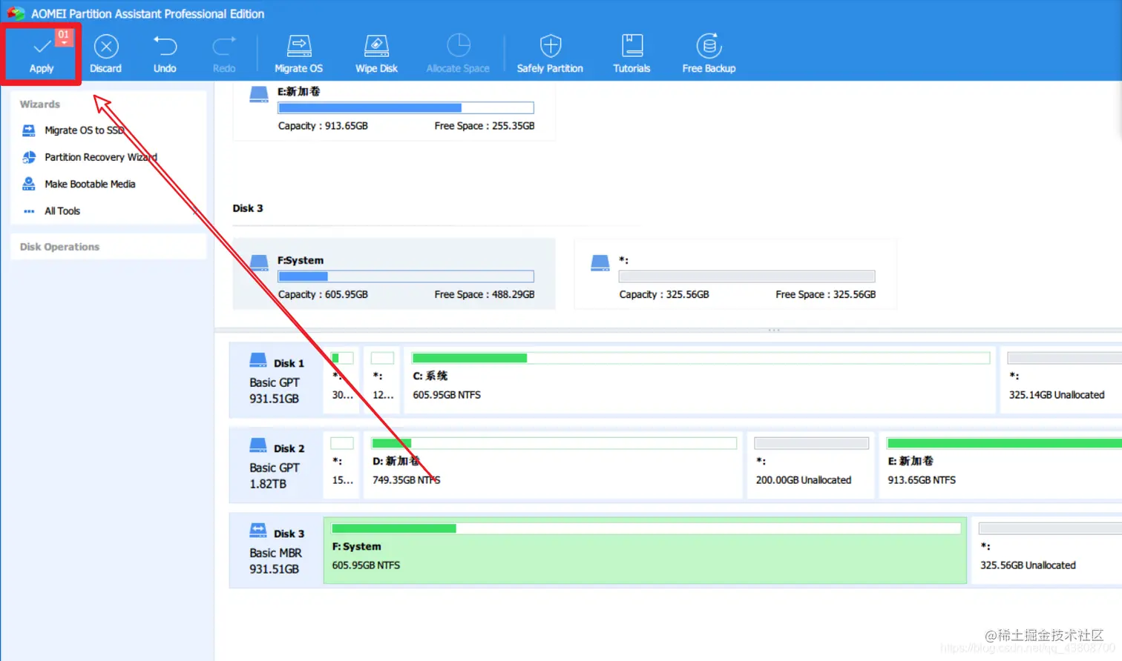The width and height of the screenshot is (1122, 661).
Task: Select E: 913.65GB NTFS on Disk 2
Action: 1000,465
